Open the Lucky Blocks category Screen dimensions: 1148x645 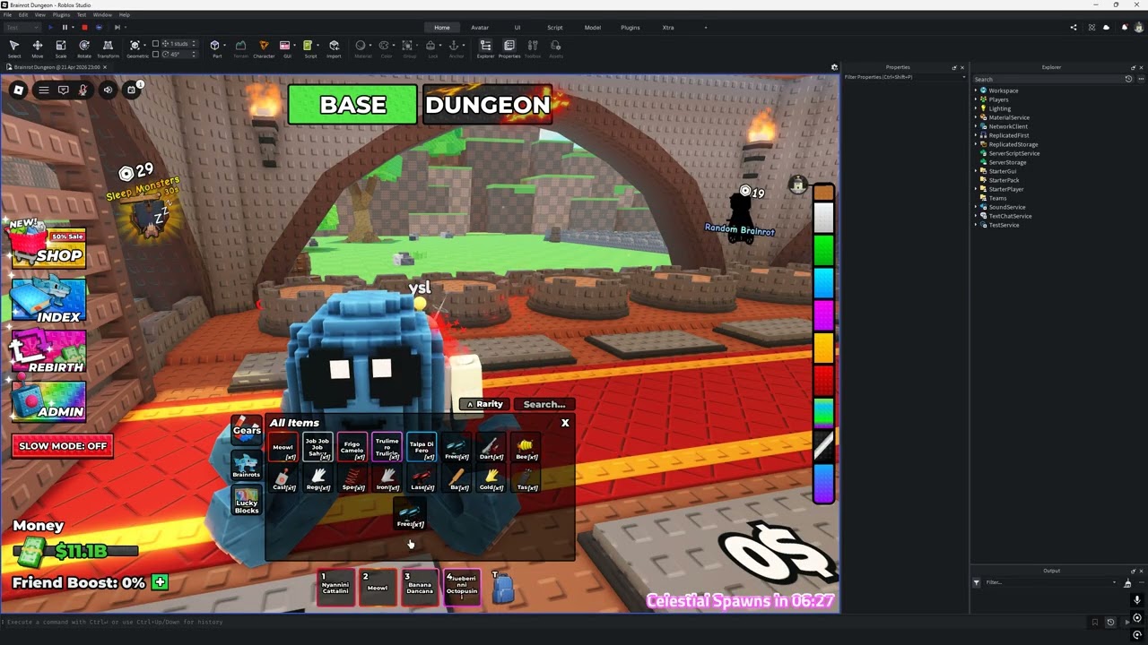[247, 502]
